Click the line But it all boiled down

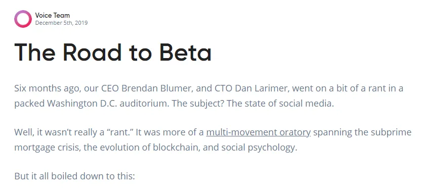[x=74, y=176]
